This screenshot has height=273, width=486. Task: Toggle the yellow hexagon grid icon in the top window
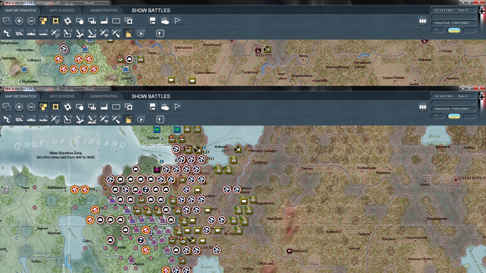pyautogui.click(x=43, y=21)
